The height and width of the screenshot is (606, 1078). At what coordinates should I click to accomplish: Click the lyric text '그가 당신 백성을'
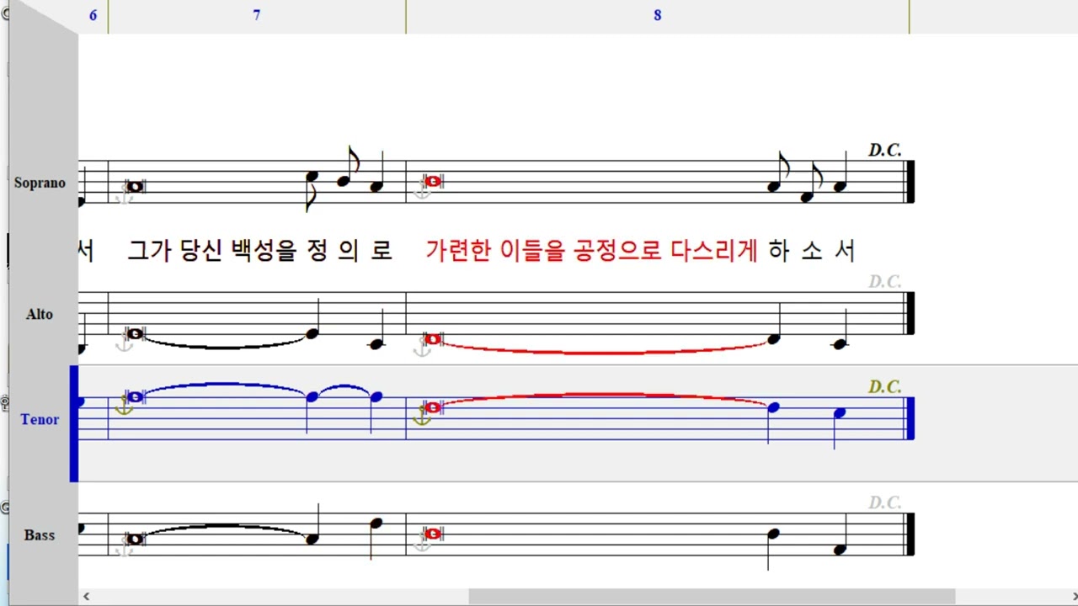[x=212, y=251]
